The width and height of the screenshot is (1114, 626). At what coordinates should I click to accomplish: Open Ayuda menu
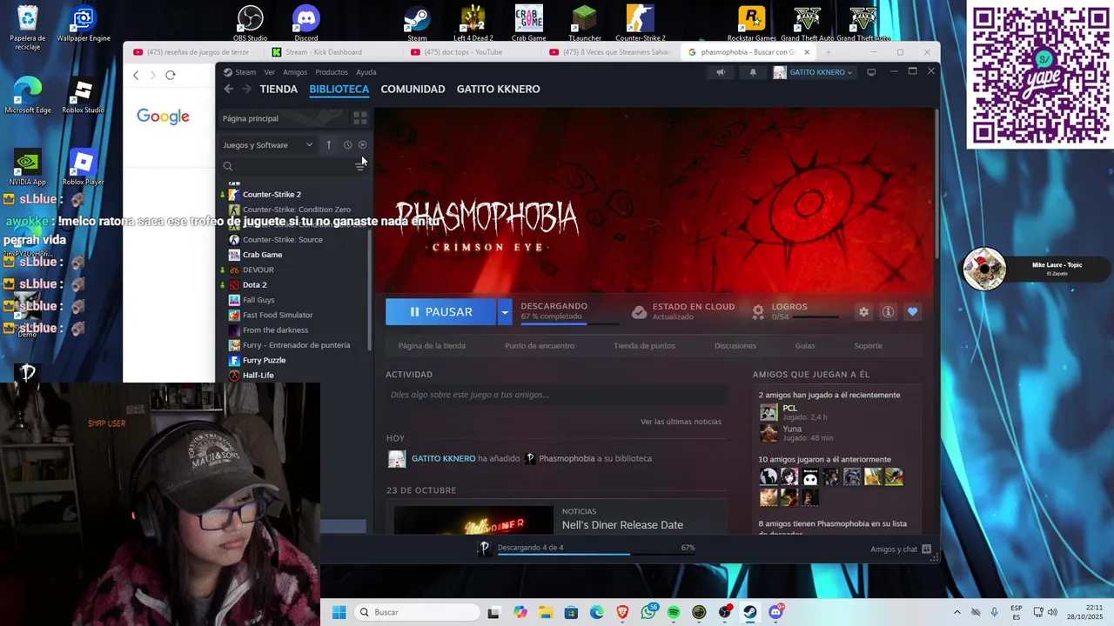[x=366, y=72]
